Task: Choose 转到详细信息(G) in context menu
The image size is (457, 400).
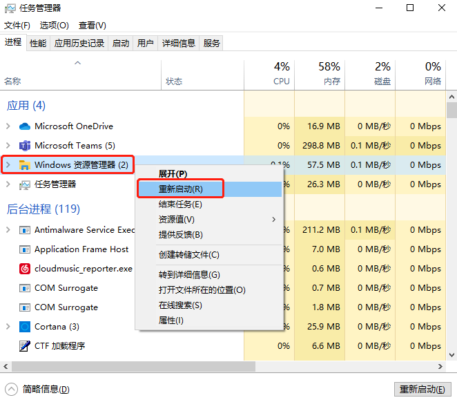Action: pyautogui.click(x=210, y=274)
